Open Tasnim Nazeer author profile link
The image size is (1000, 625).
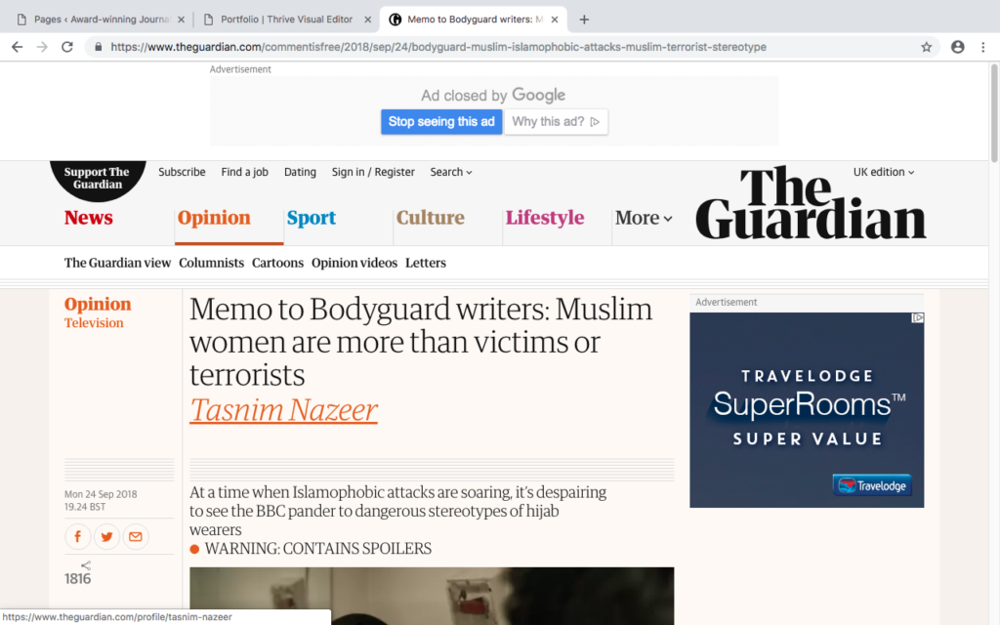point(284,410)
